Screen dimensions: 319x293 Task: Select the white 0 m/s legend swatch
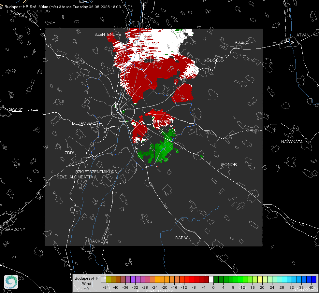[x=211, y=280]
